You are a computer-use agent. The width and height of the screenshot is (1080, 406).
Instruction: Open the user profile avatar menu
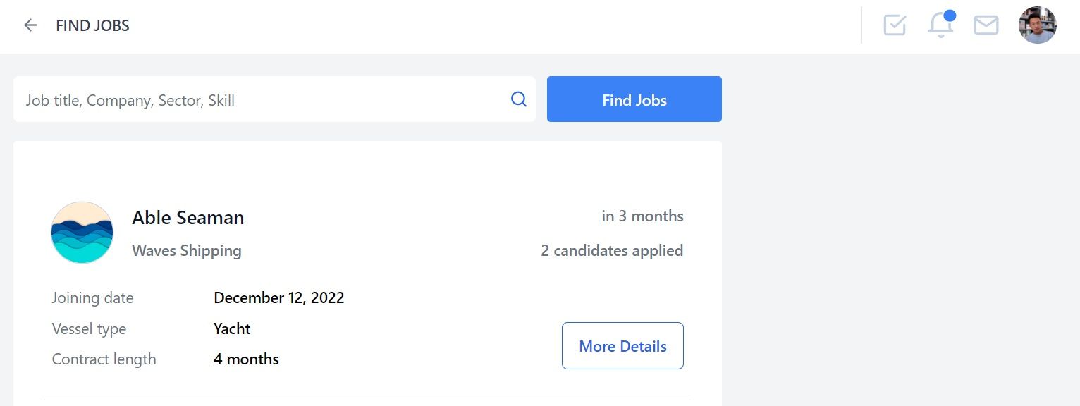tap(1037, 25)
